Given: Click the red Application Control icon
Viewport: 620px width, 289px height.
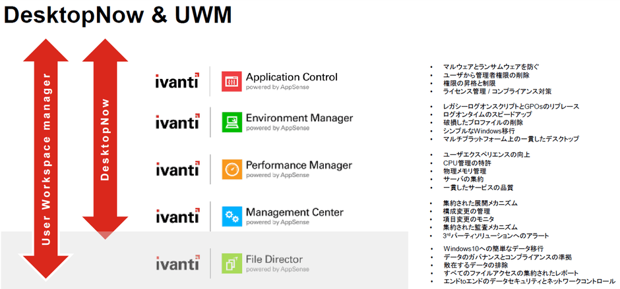Looking at the screenshot, I should click(x=231, y=81).
